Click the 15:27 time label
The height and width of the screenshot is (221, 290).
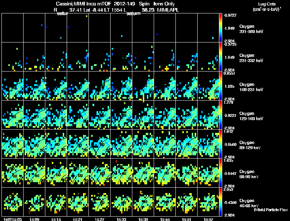point(99,219)
